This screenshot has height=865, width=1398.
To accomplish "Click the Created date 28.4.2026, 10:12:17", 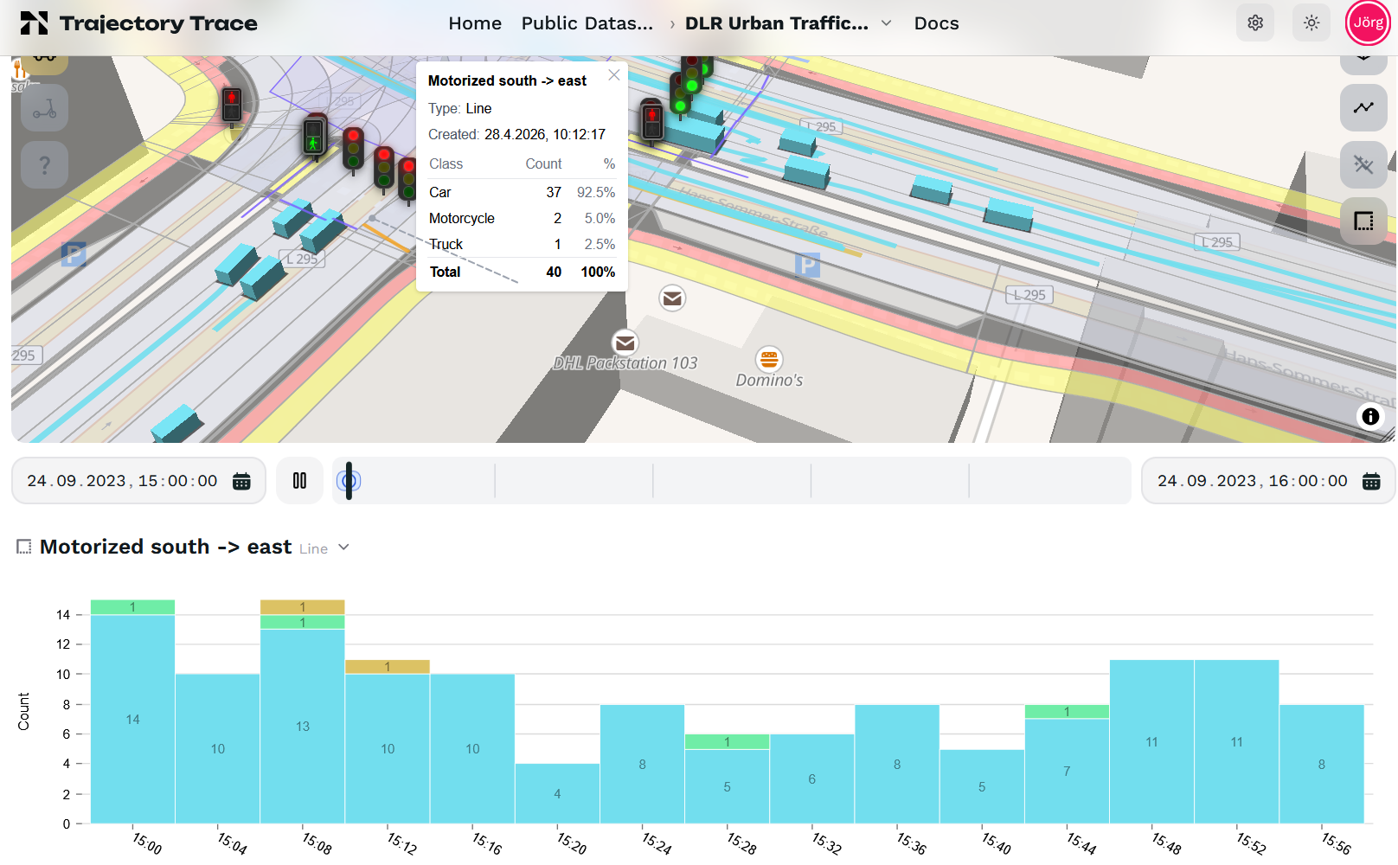I will [545, 134].
